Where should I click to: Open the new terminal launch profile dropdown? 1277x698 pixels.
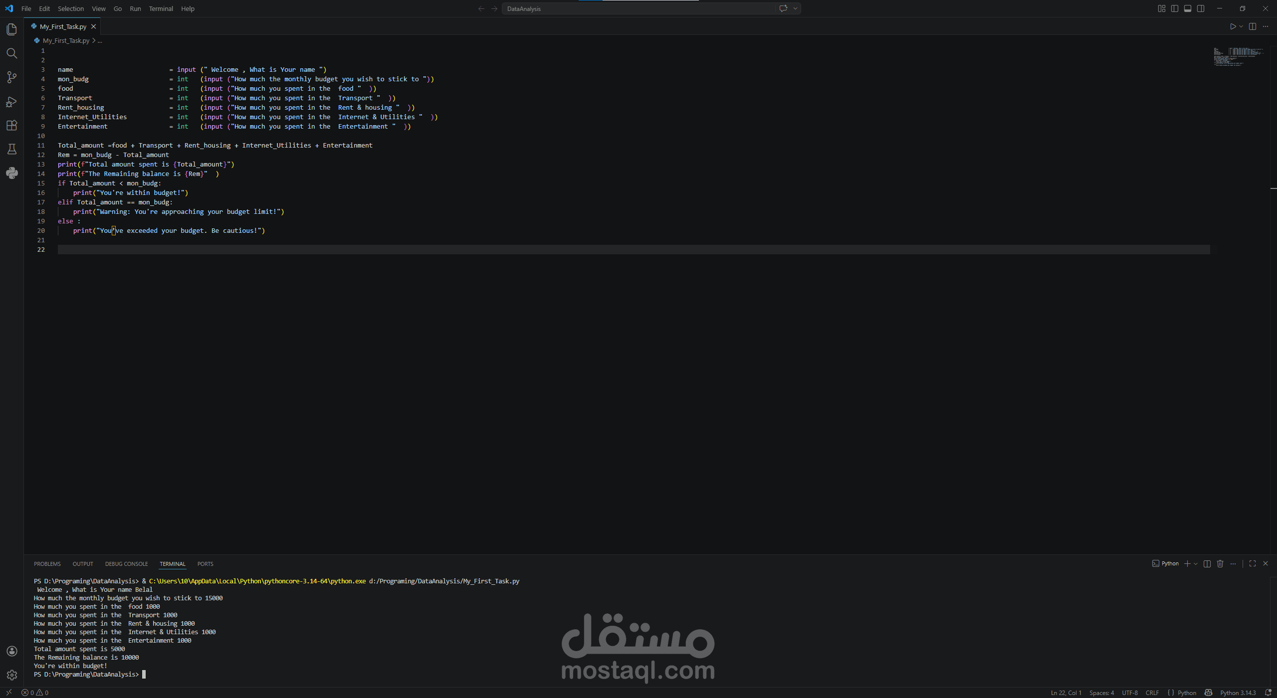[1196, 564]
